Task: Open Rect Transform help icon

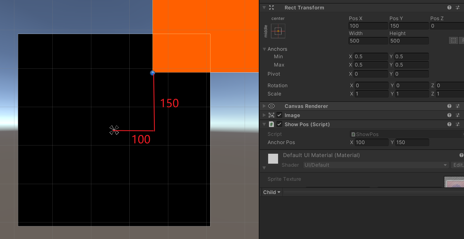Action: pyautogui.click(x=449, y=7)
